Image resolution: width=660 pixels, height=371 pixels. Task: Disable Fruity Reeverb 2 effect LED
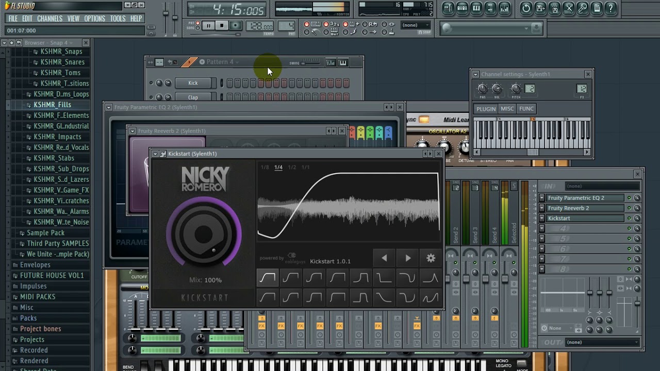pyautogui.click(x=629, y=208)
